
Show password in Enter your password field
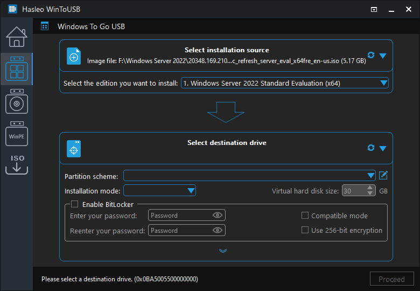coord(218,215)
